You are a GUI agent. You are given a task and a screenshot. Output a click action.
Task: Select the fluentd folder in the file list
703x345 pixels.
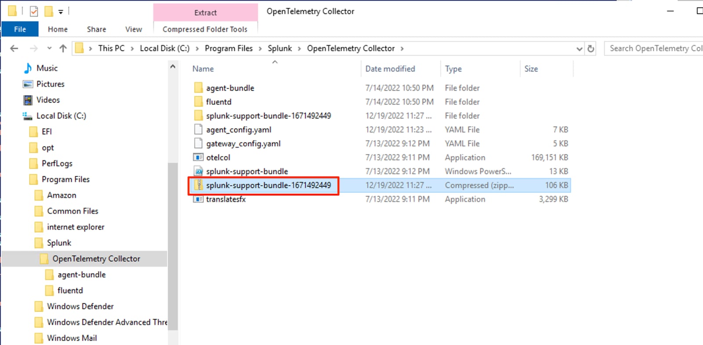219,102
